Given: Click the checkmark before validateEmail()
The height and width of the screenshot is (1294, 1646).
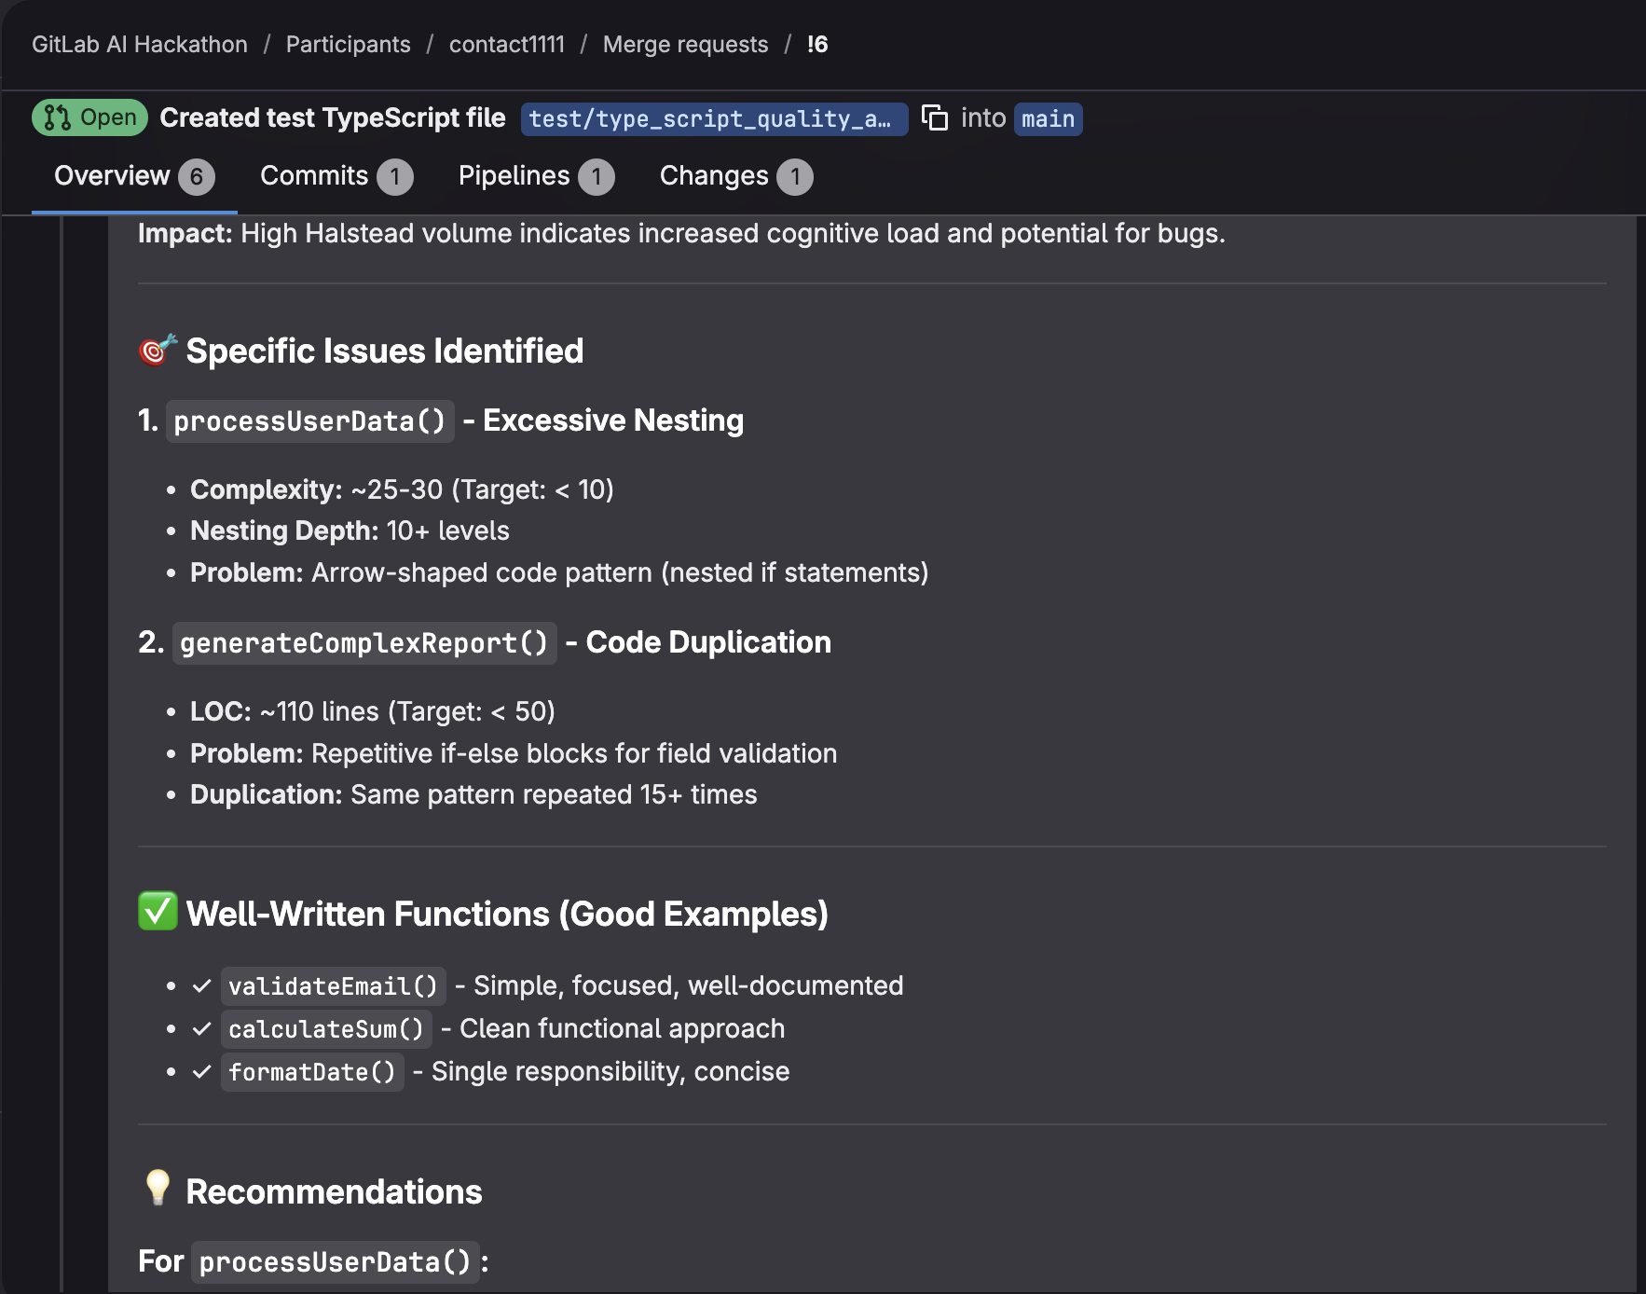Looking at the screenshot, I should 201,985.
